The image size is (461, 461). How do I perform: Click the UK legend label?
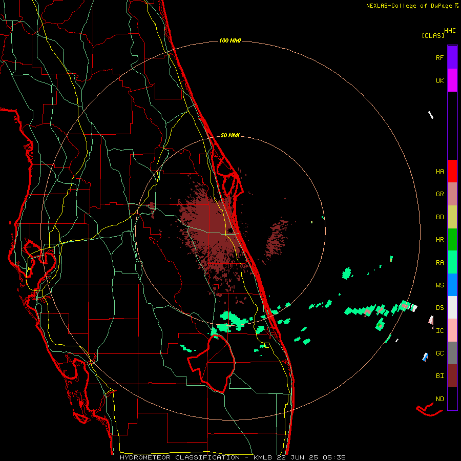(439, 80)
